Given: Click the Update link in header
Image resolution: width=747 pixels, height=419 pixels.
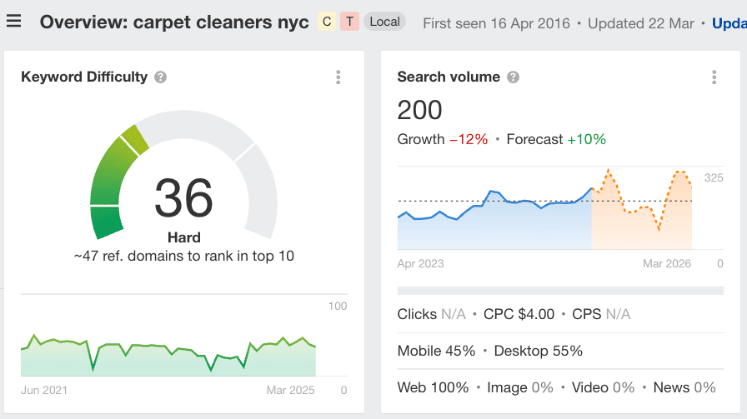Looking at the screenshot, I should coord(729,22).
